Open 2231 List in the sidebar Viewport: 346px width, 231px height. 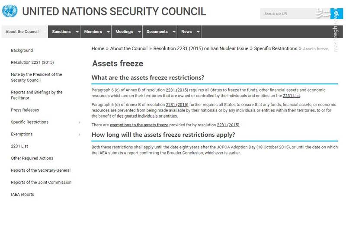point(19,146)
